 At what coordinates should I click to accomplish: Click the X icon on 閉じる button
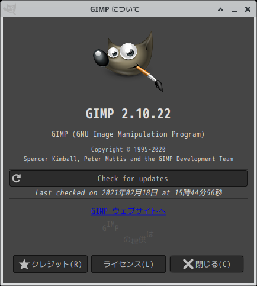click(x=188, y=264)
